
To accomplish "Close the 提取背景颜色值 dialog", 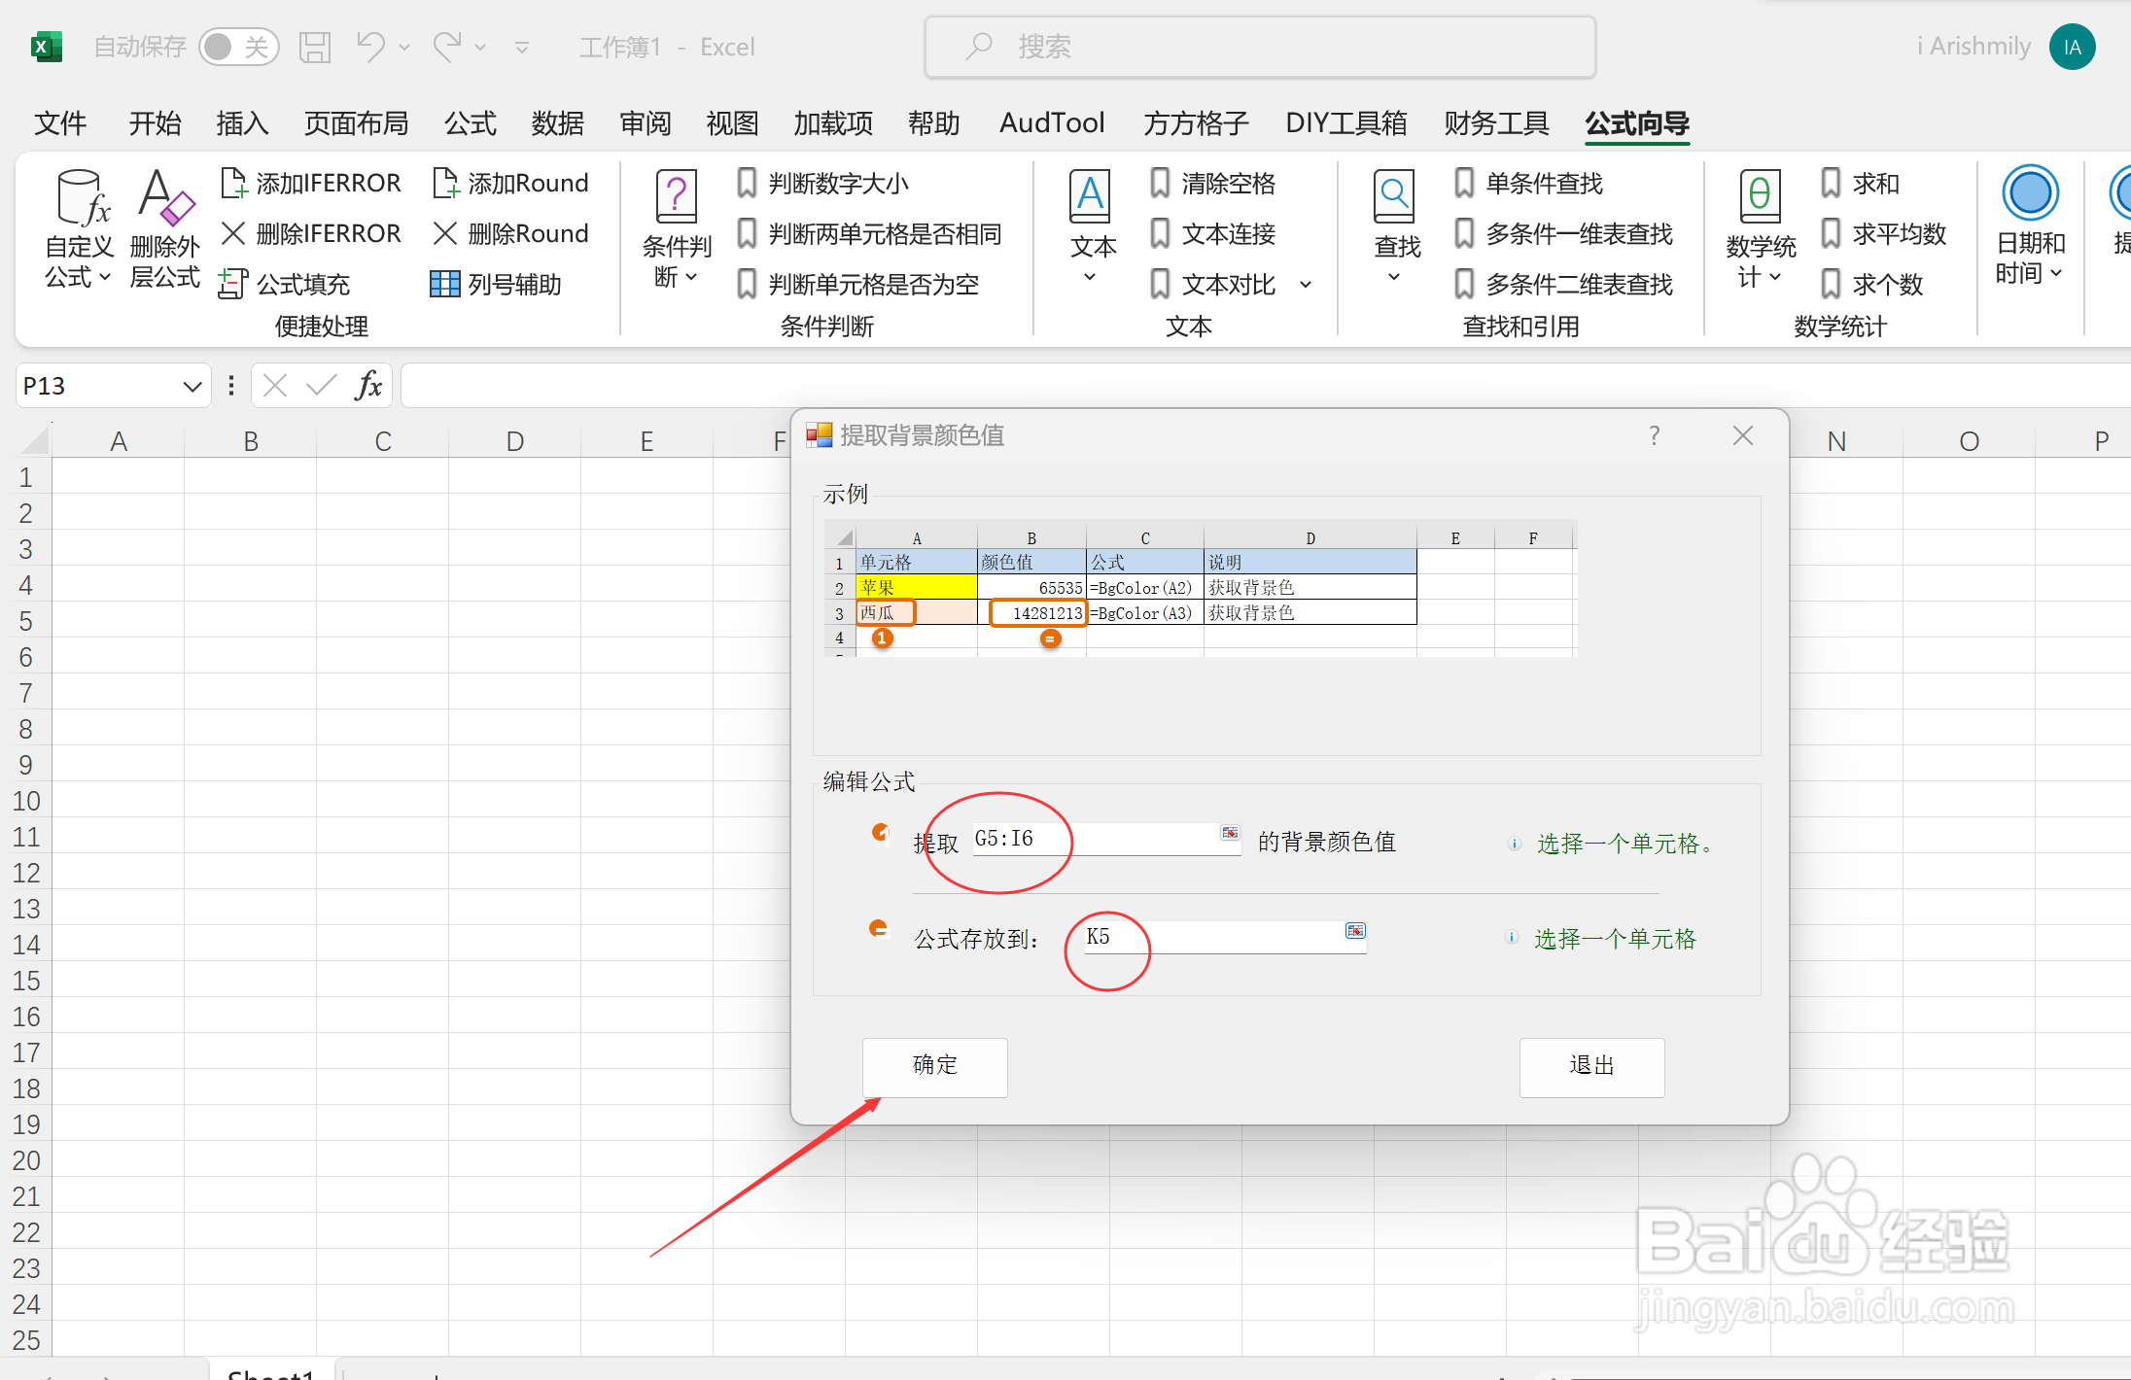I will coord(1743,435).
